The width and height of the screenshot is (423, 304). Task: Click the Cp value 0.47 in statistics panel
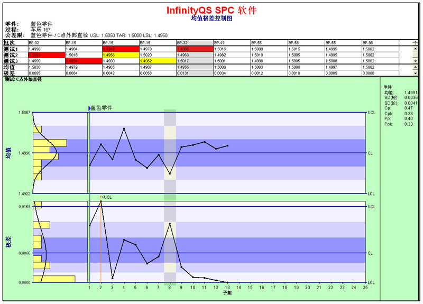coord(408,108)
